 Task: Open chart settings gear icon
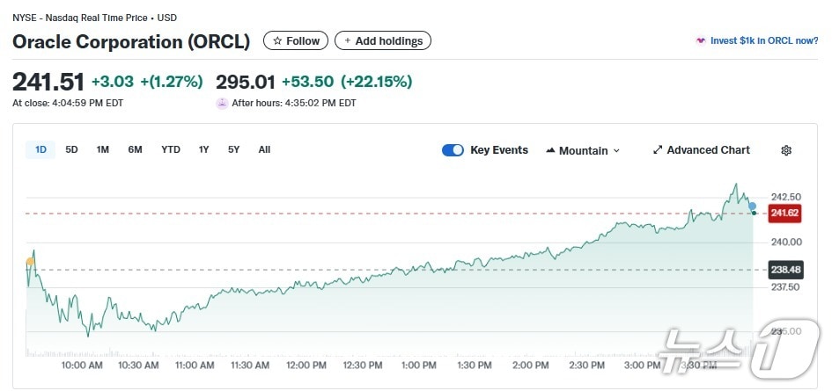click(786, 150)
